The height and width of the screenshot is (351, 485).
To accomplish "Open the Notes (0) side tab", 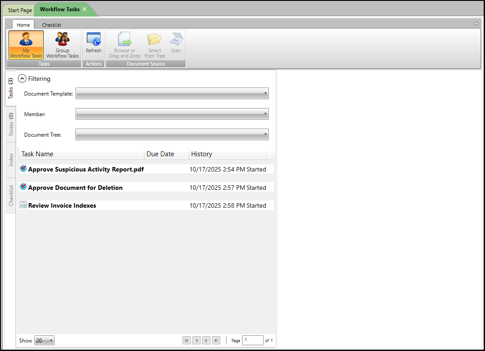I will coord(11,124).
